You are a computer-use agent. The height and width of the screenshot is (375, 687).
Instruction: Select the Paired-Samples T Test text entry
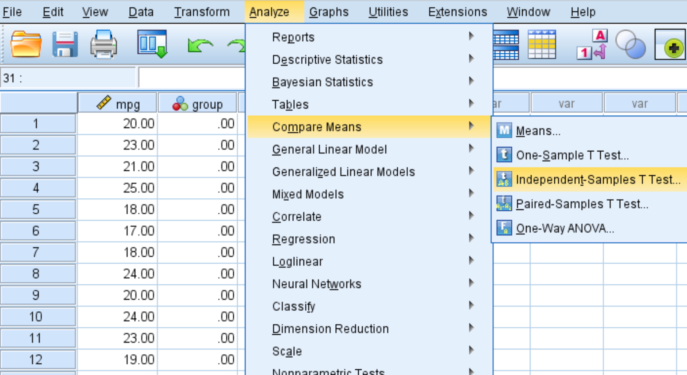(x=582, y=204)
